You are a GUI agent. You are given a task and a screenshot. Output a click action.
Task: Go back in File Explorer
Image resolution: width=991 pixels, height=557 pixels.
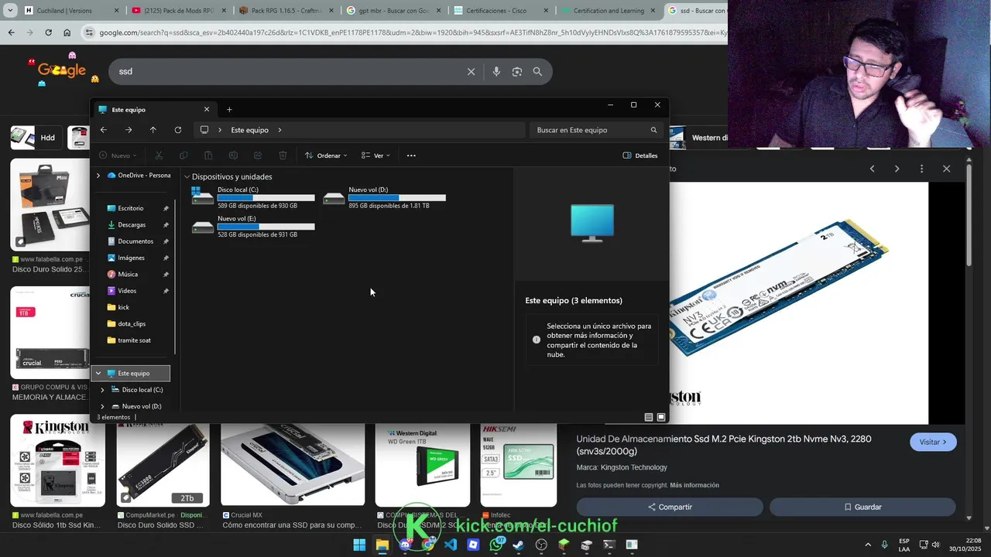click(x=104, y=130)
